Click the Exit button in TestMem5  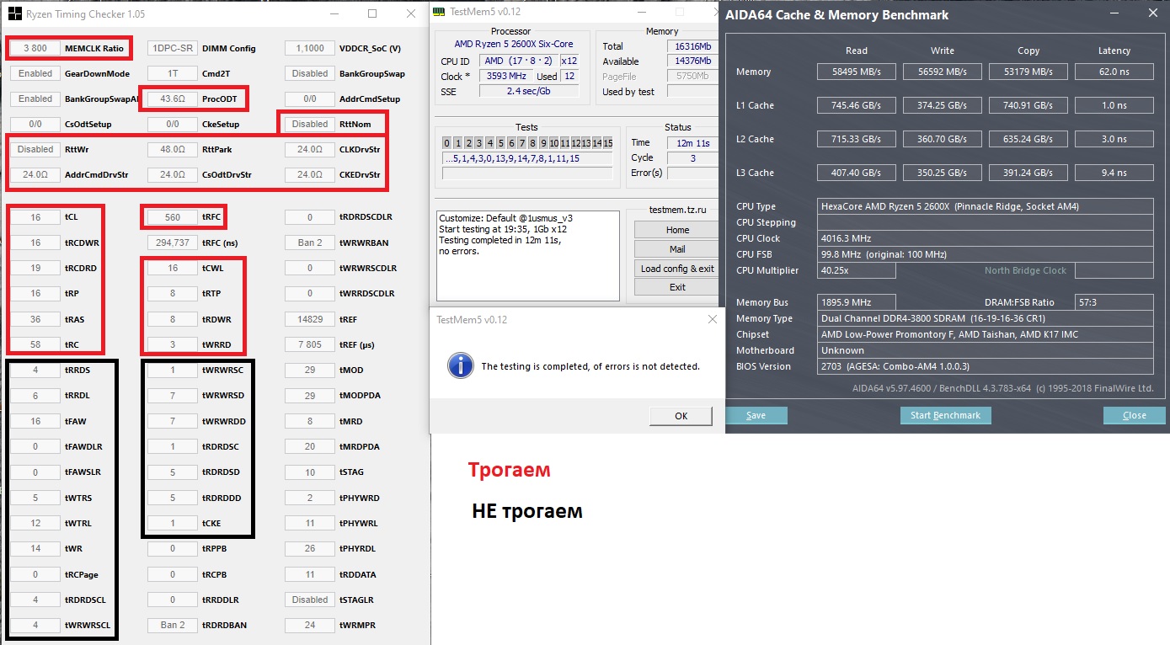point(677,287)
